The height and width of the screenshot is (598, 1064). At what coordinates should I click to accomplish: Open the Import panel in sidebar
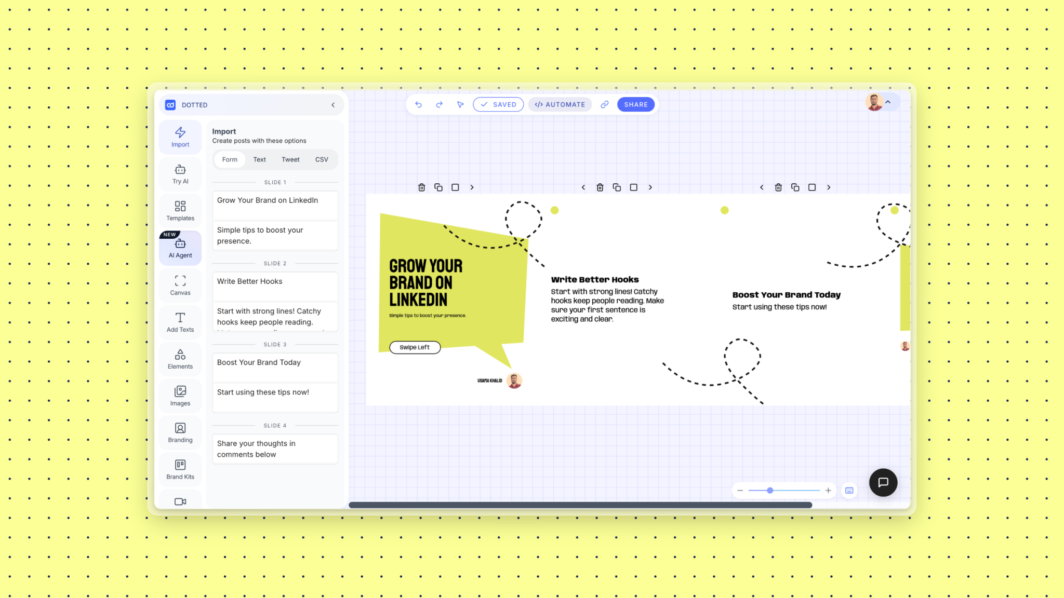tap(180, 137)
